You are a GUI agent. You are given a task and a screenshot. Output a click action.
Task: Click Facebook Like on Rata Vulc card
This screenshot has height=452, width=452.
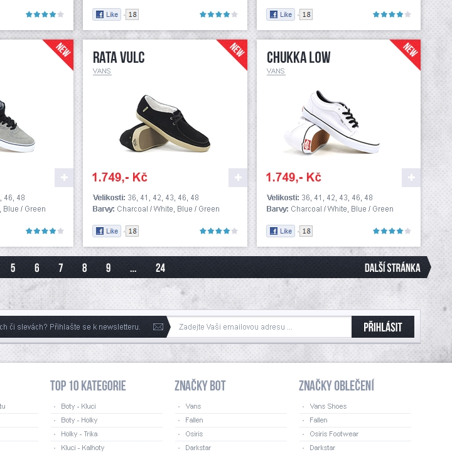(107, 231)
